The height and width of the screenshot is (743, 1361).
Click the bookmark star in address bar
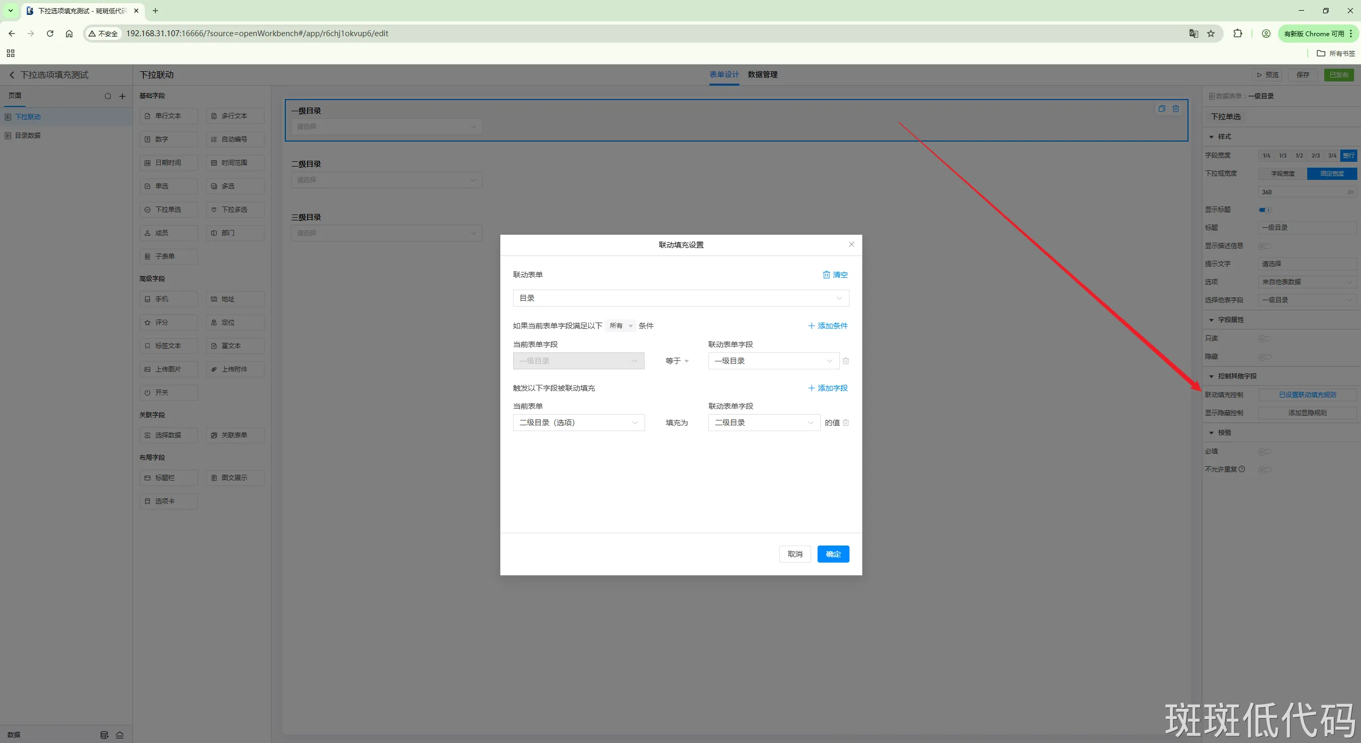[1211, 34]
